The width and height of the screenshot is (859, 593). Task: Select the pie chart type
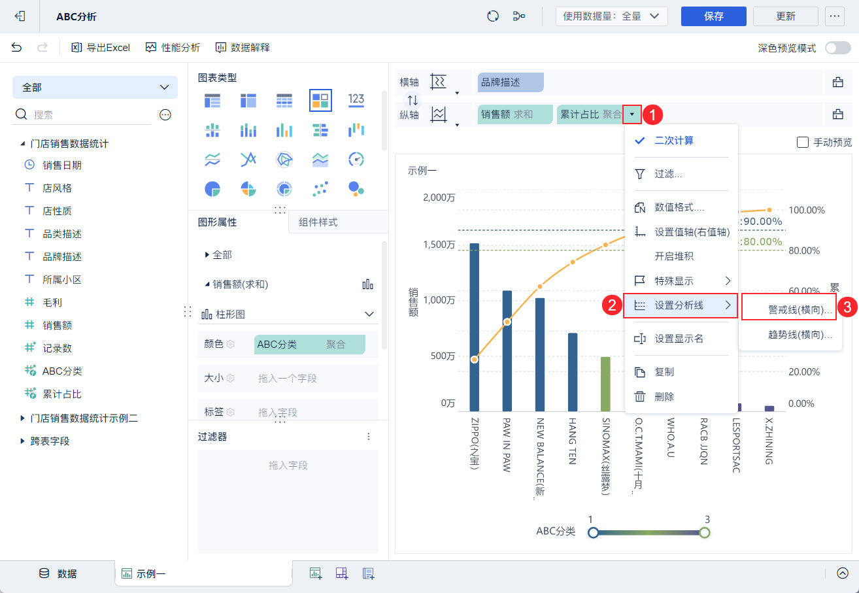pos(212,189)
